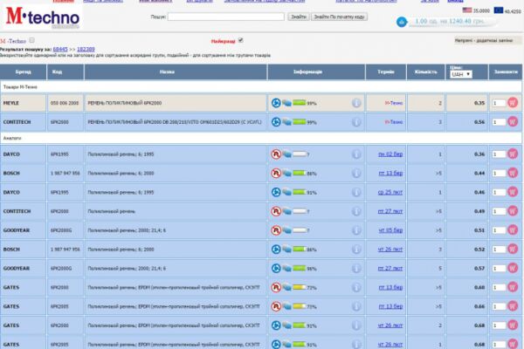Click chat bubbles icon in GATES 0.66 row
The width and height of the screenshot is (524, 349).
[286, 306]
